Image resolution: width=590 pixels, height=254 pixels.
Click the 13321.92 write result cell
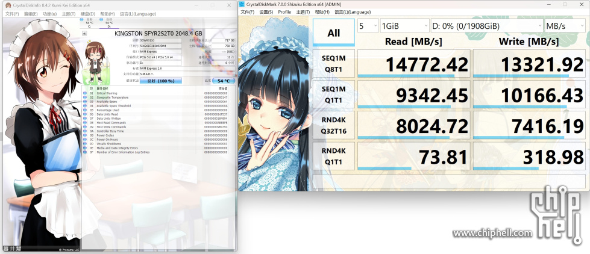coord(529,64)
